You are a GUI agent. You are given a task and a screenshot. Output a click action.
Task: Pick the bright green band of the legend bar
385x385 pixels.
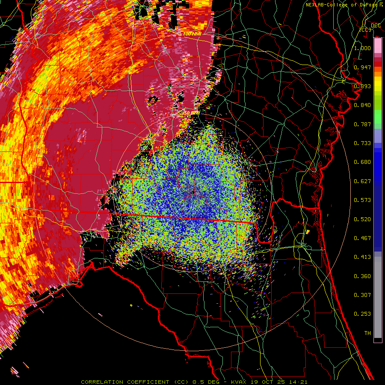click(x=378, y=117)
